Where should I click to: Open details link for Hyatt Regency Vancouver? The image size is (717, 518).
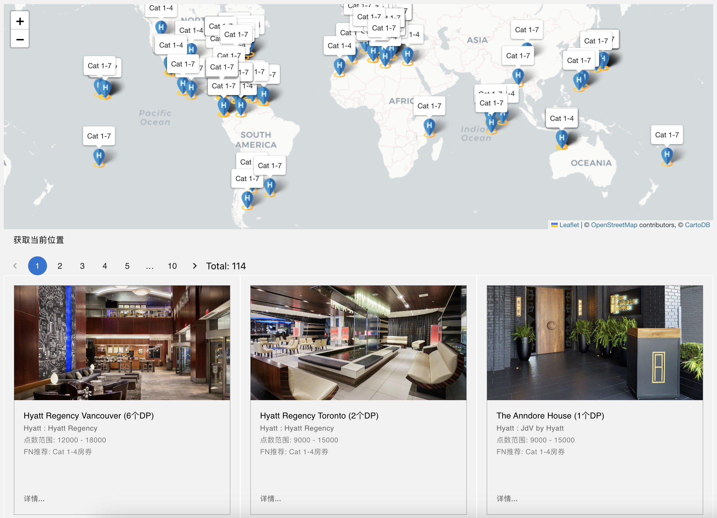point(34,499)
